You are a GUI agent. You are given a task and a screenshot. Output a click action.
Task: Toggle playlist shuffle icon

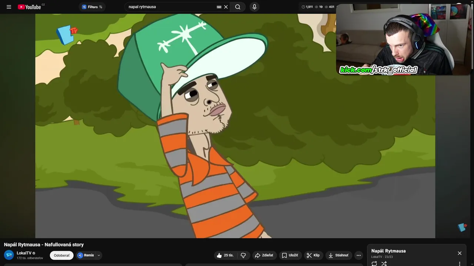coord(384,263)
